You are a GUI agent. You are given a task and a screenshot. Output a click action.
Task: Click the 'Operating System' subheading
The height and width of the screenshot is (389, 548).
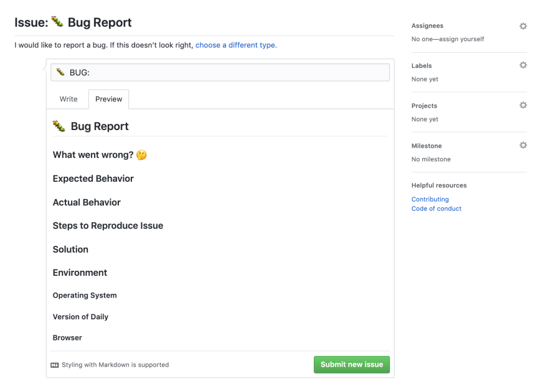click(85, 296)
